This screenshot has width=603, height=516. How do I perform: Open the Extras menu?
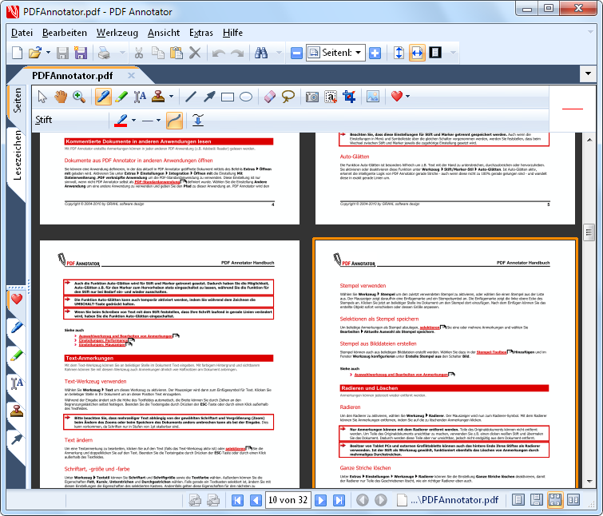pos(200,33)
